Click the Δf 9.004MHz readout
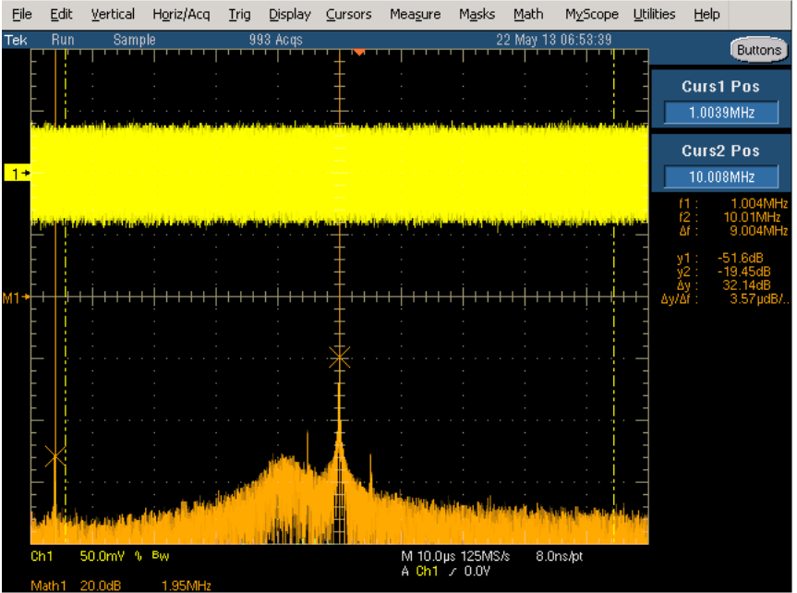The width and height of the screenshot is (797, 593). pos(733,231)
